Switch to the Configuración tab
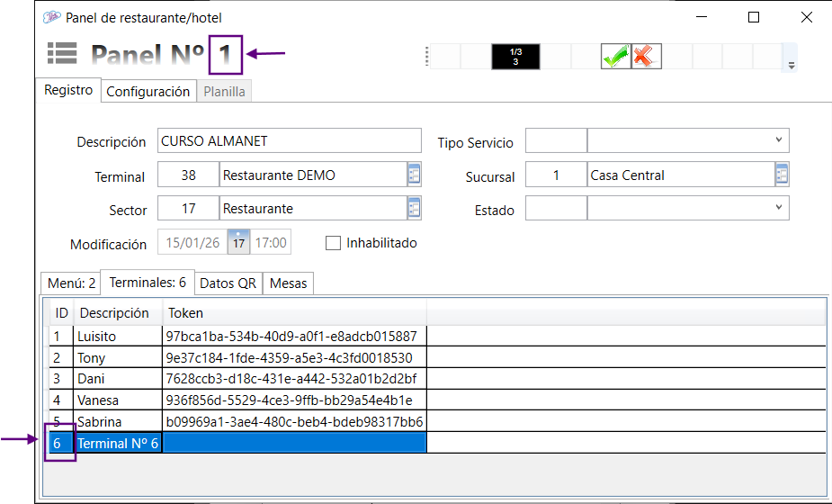 coord(148,92)
